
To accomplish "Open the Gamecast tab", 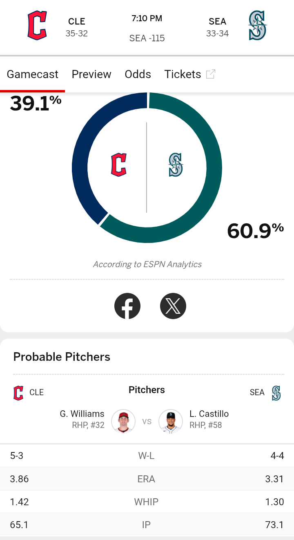I will click(x=33, y=74).
